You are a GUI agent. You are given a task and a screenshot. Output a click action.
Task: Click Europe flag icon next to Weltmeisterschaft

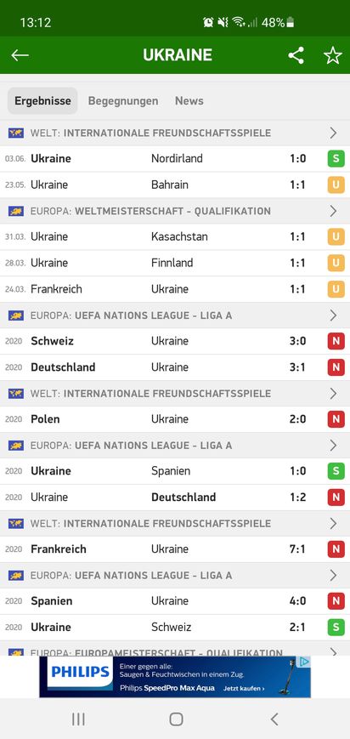(16, 211)
